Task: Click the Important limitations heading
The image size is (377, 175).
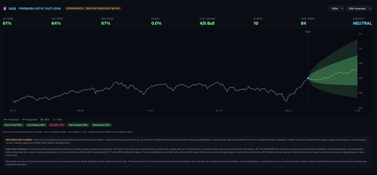Action: coord(16,149)
